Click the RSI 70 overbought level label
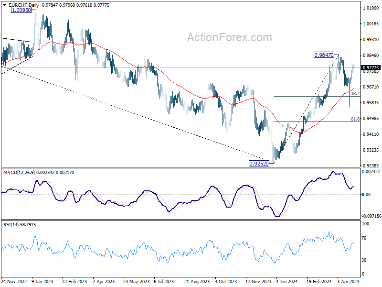 (x=364, y=238)
